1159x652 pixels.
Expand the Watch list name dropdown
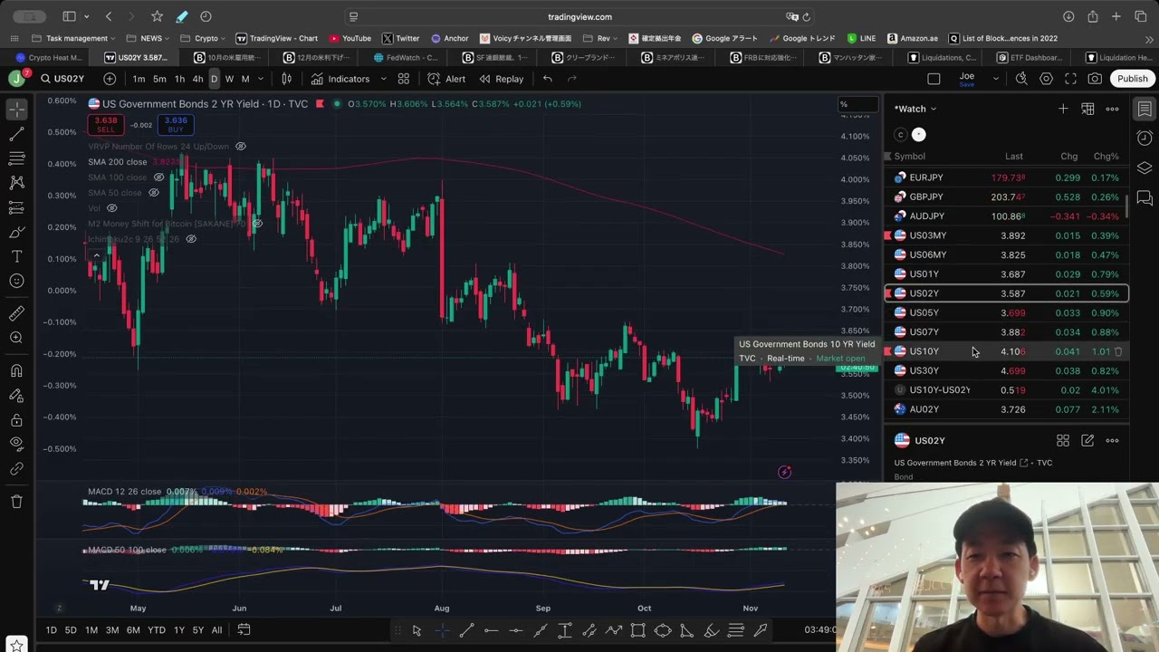pos(915,109)
